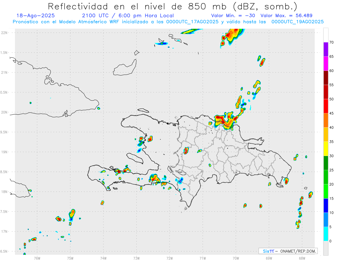Screen dimensions: 339x262
Task: Select the '19N' latitude label
Action: [4, 152]
